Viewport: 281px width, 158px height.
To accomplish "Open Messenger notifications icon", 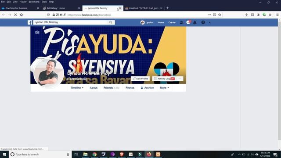I will click(188, 22).
